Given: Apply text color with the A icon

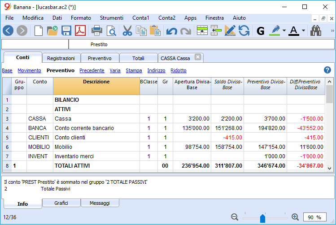Looking at the screenshot, I should tap(294, 30).
